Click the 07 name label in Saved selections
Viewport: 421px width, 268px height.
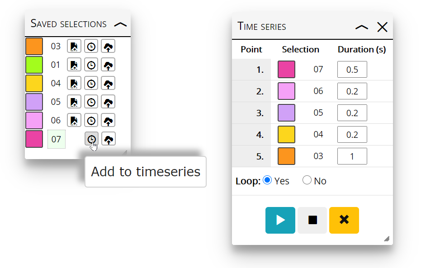tap(57, 139)
